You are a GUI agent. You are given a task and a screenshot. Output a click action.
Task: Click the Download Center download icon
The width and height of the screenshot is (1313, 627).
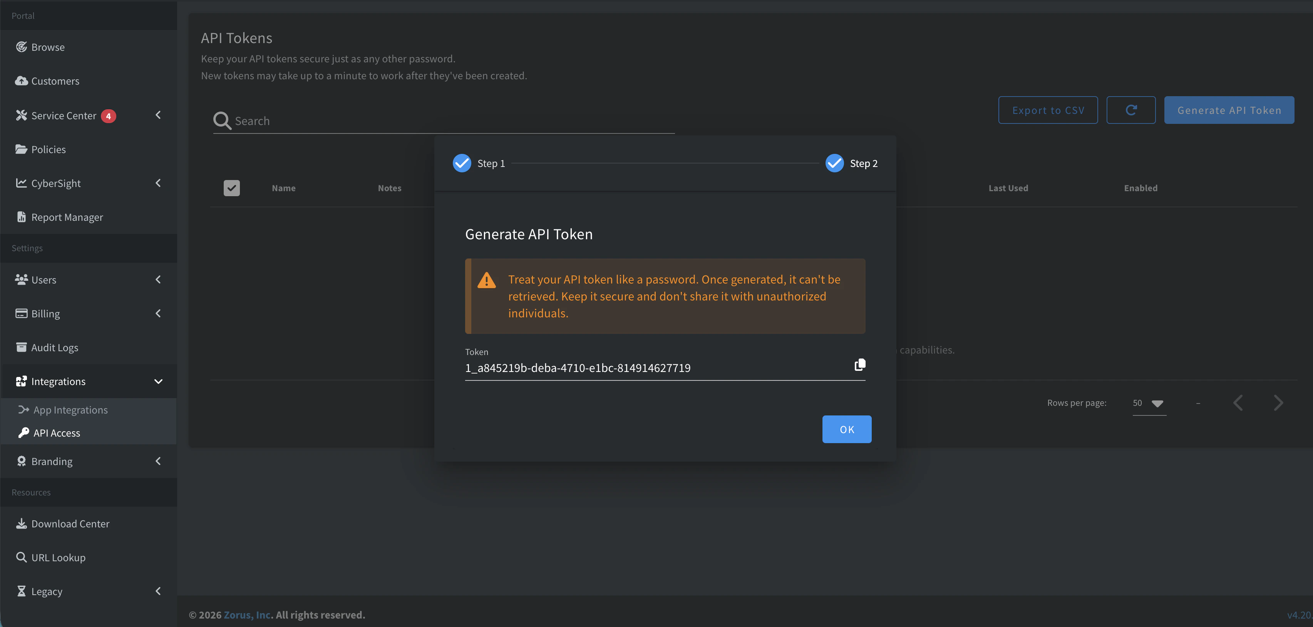coord(22,523)
